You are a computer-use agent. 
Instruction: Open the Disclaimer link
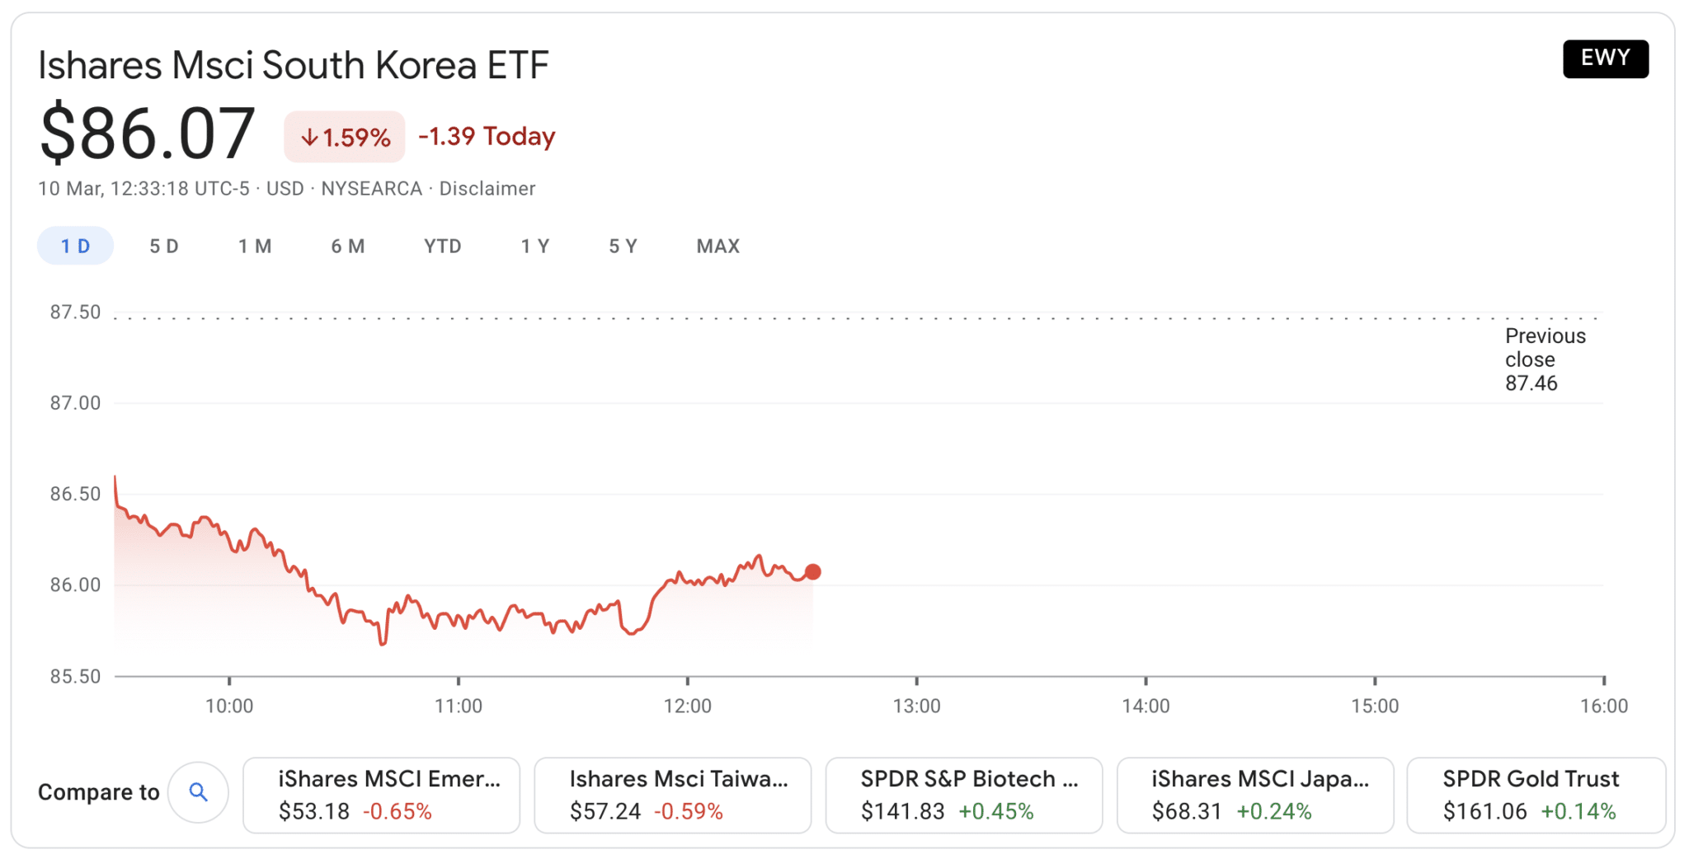coord(487,189)
